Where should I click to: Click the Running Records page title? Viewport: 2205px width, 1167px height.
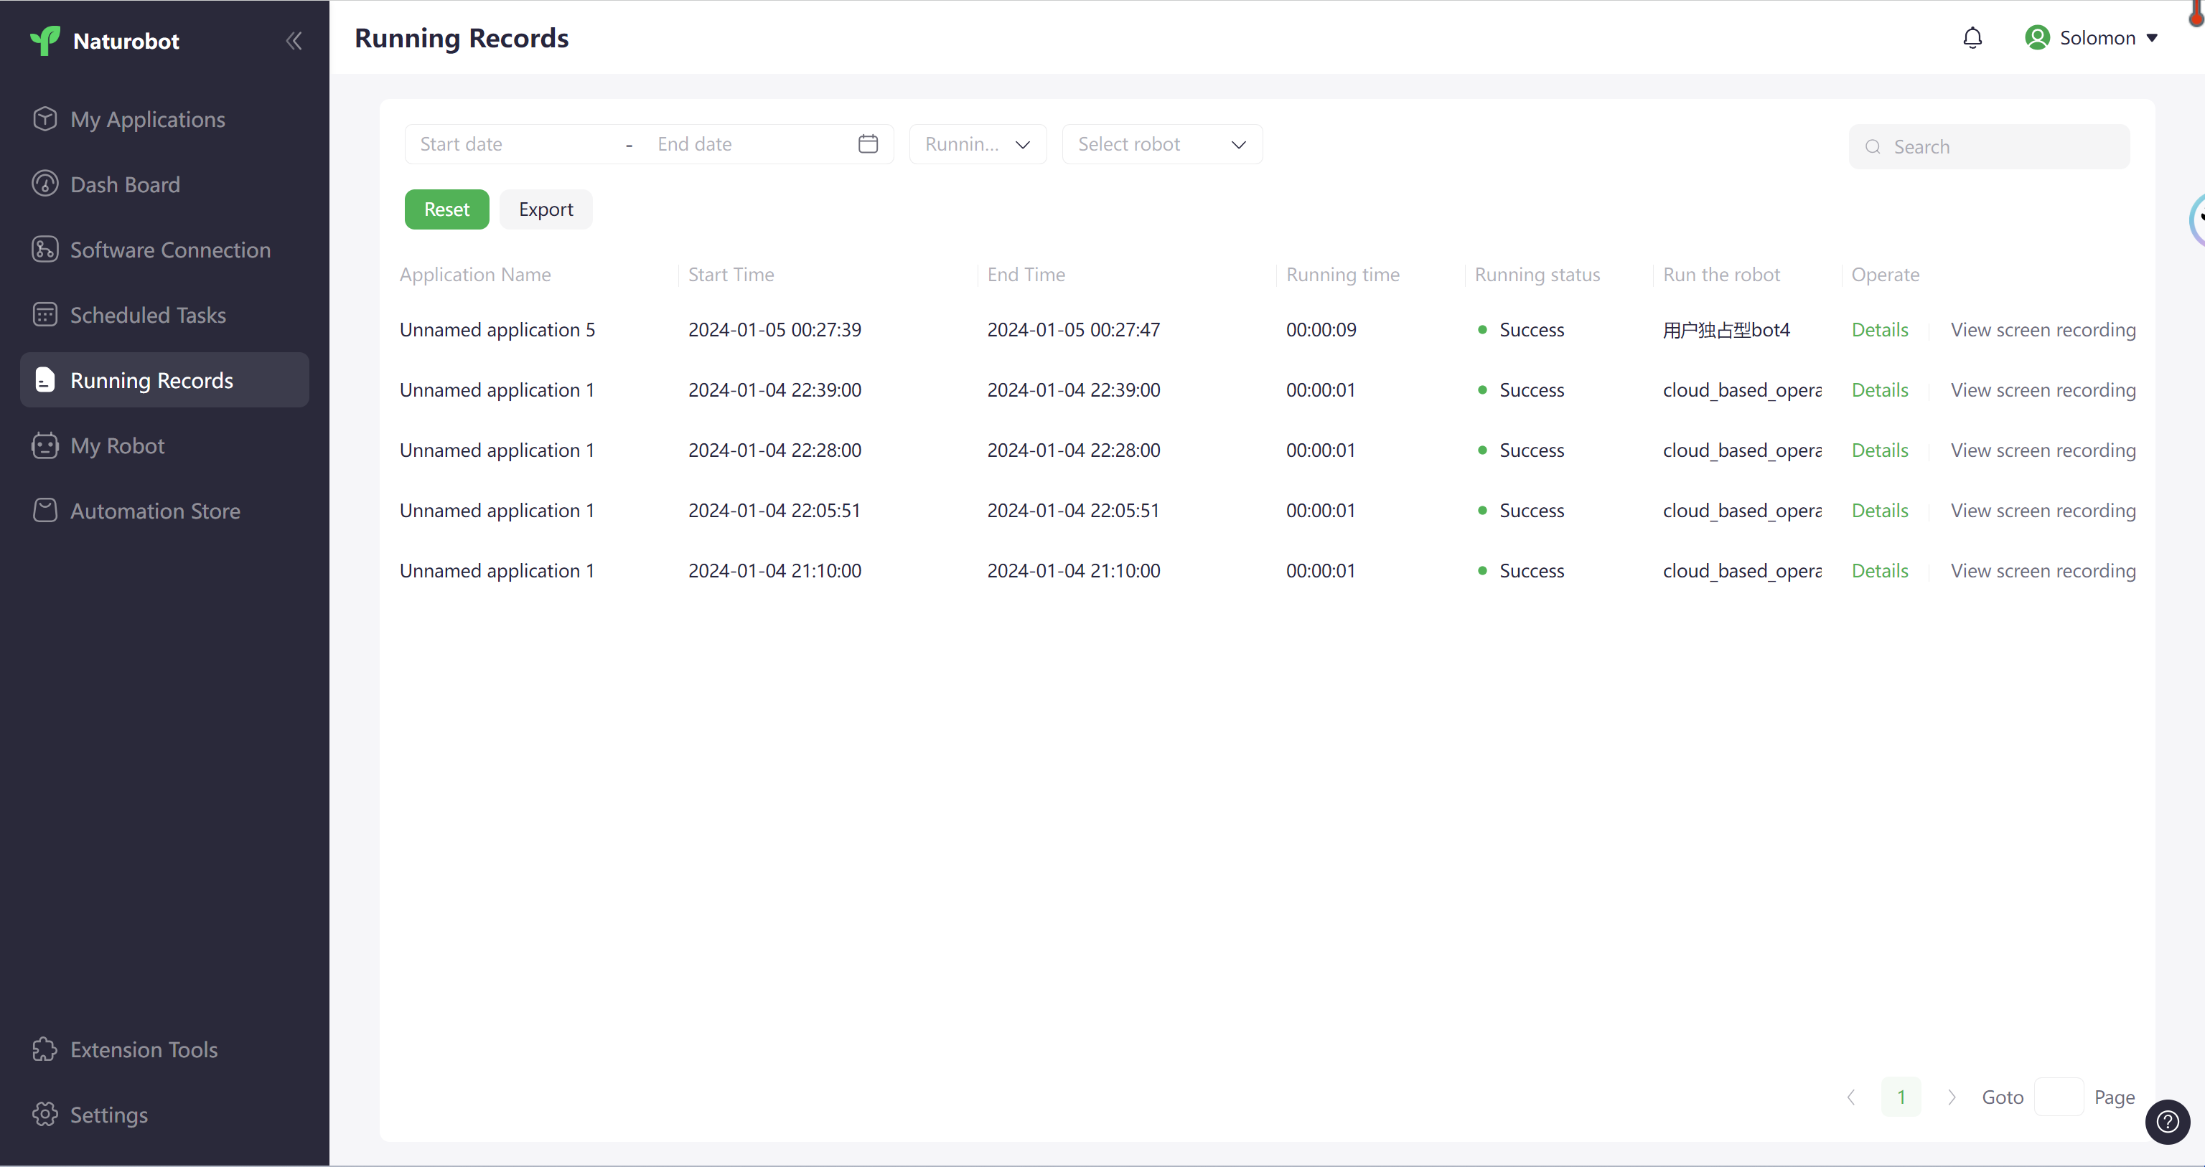[462, 37]
